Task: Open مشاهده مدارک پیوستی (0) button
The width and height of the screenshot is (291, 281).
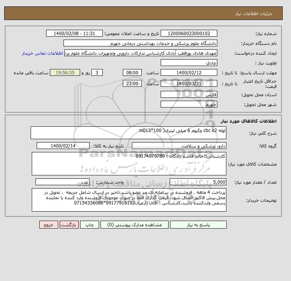Action: click(135, 225)
